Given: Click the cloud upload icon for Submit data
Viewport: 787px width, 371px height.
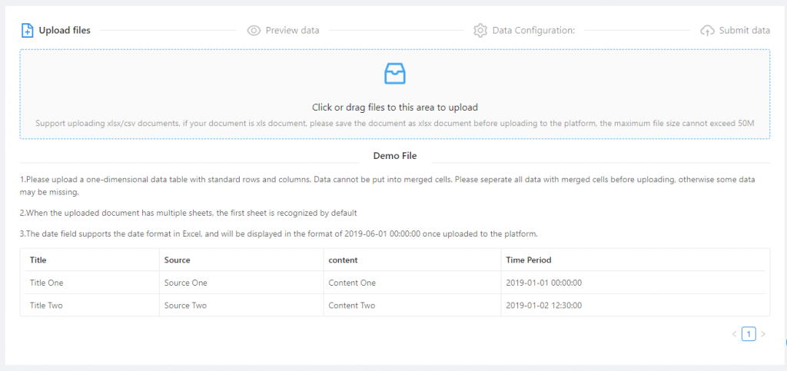Looking at the screenshot, I should click(707, 31).
